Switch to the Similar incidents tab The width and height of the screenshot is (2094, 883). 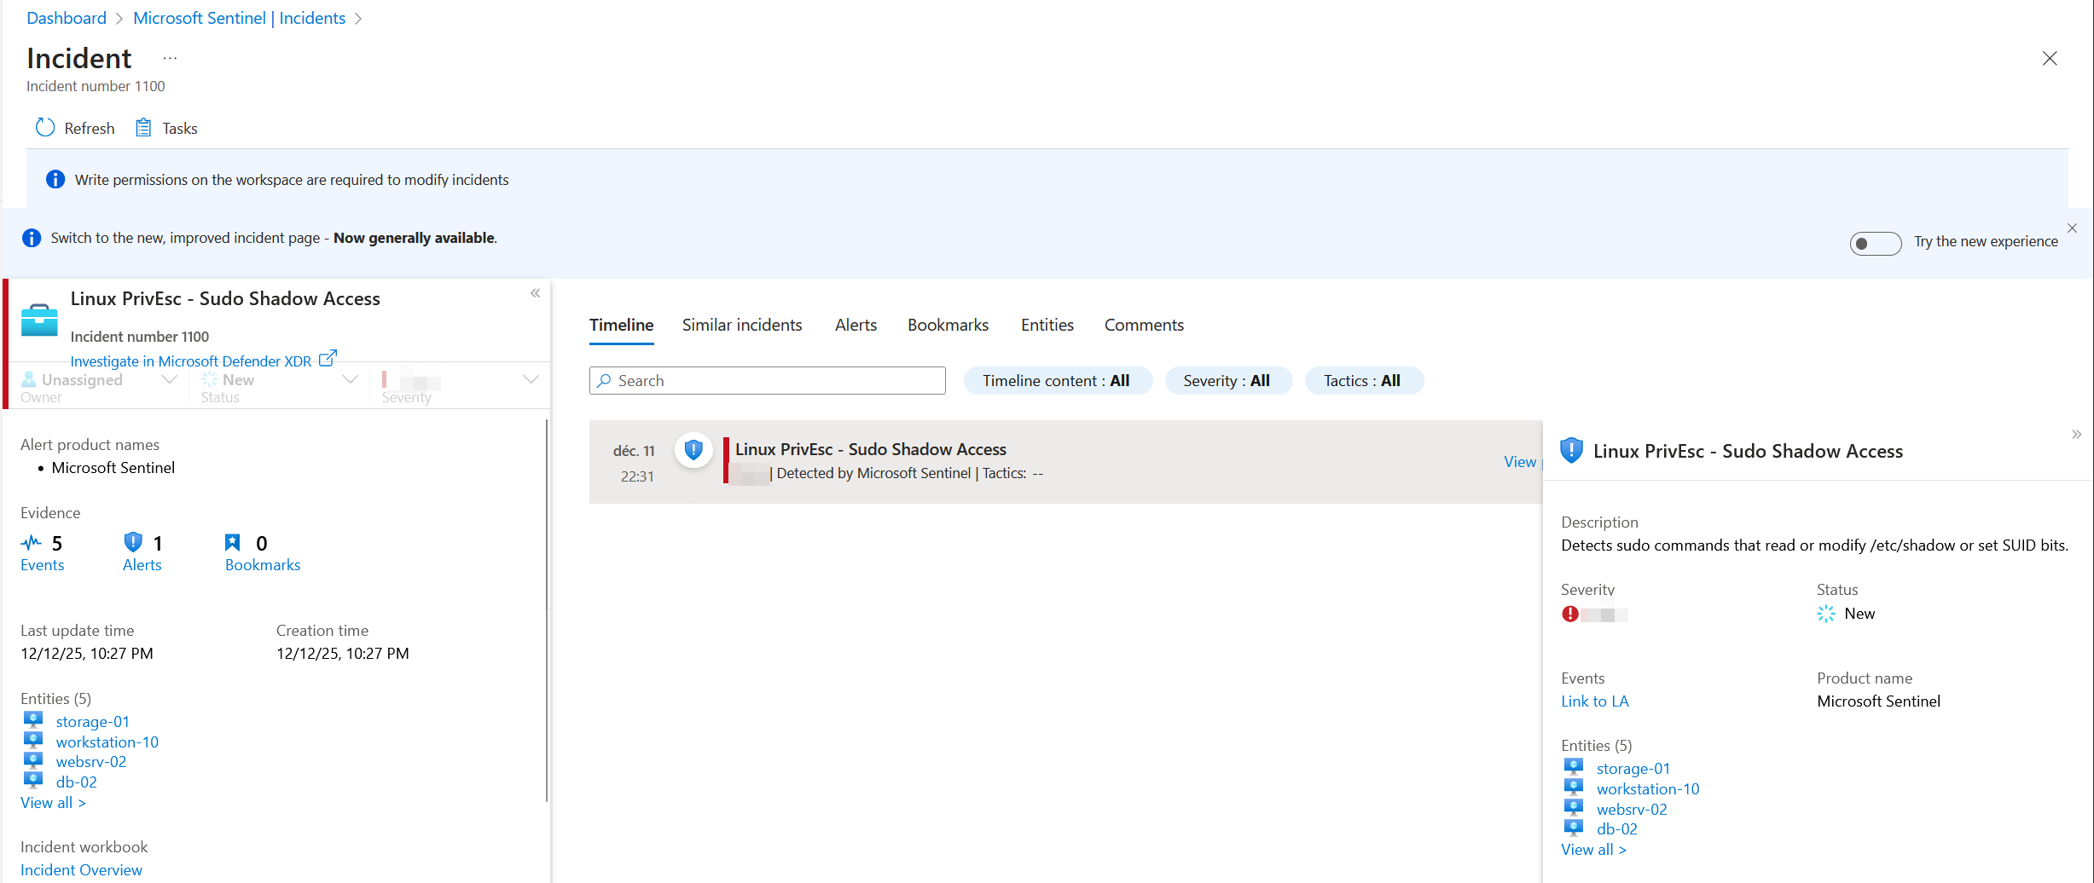click(x=741, y=325)
